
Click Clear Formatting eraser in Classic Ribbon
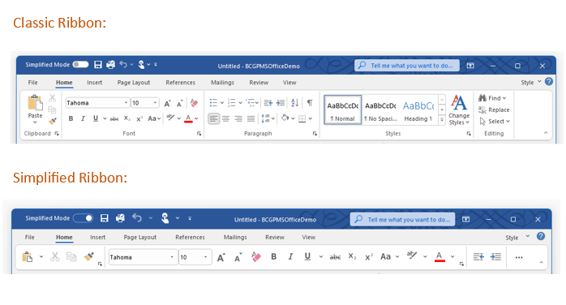pos(194,103)
